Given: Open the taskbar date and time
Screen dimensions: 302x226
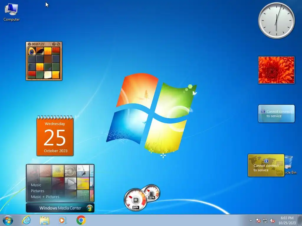Looking at the screenshot, I should click(287, 220).
